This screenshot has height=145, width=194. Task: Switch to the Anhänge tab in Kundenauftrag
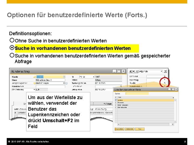103,104
